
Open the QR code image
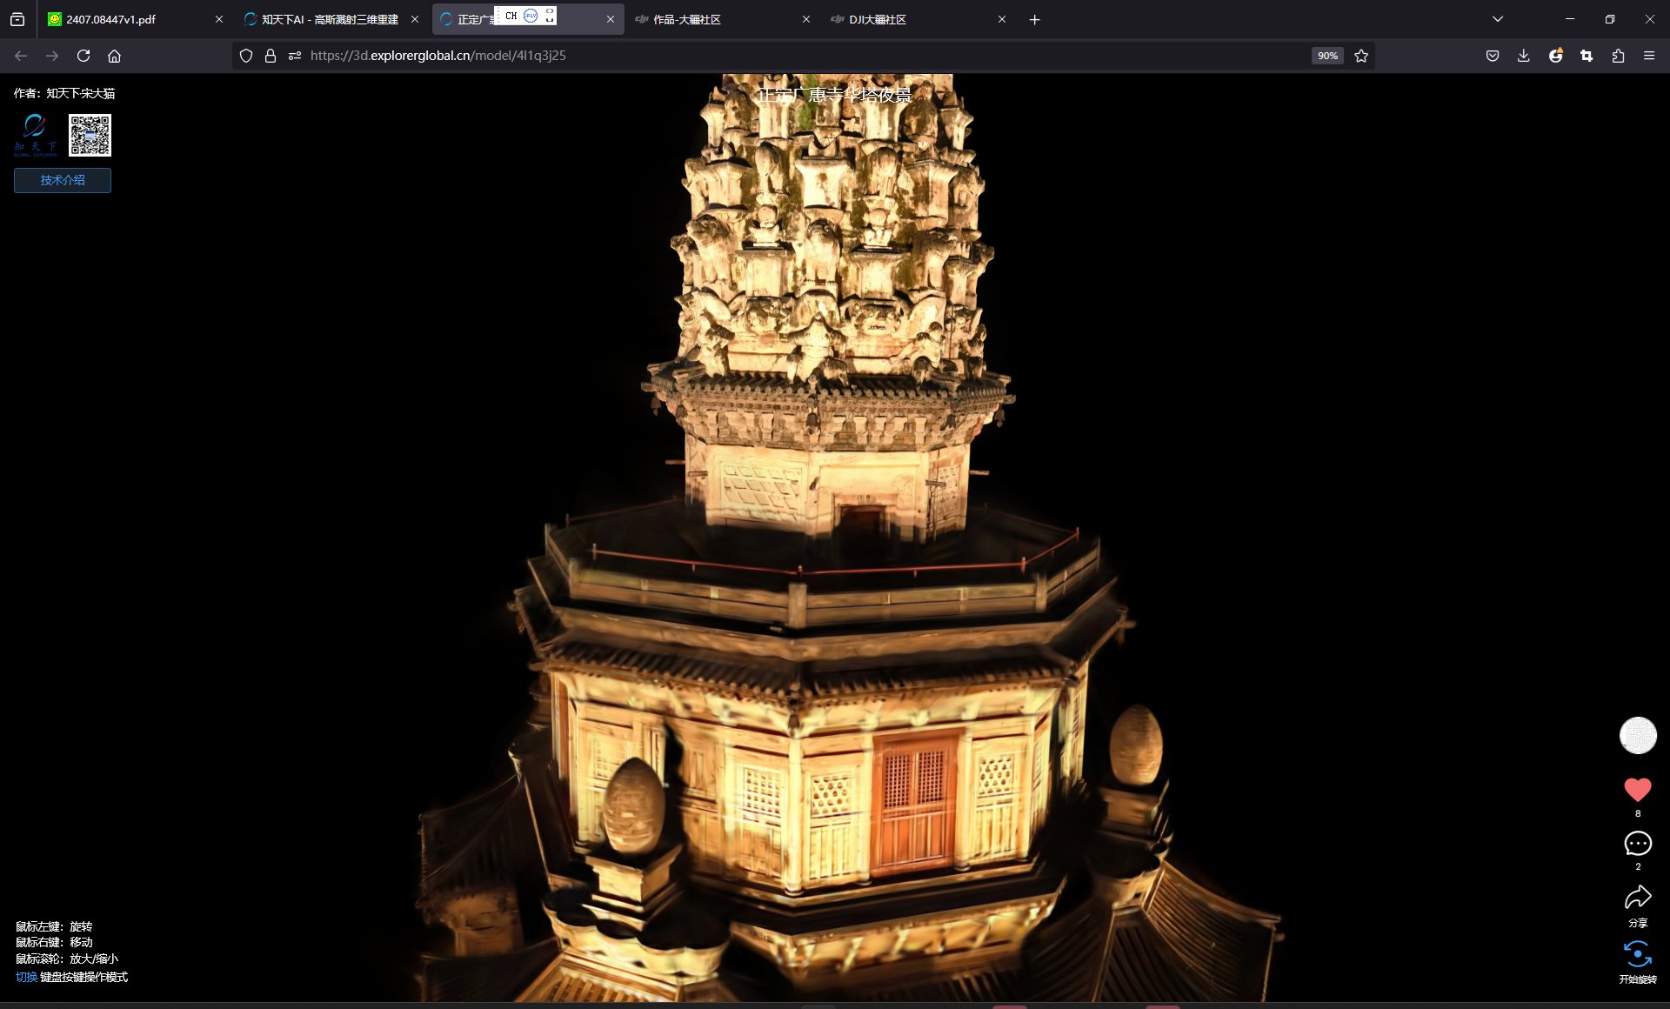(x=90, y=135)
